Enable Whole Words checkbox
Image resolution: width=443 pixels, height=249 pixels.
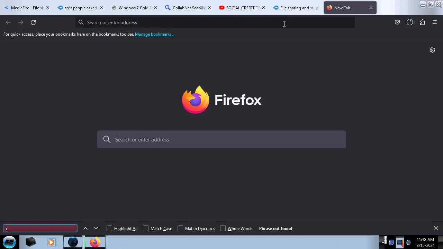223,228
